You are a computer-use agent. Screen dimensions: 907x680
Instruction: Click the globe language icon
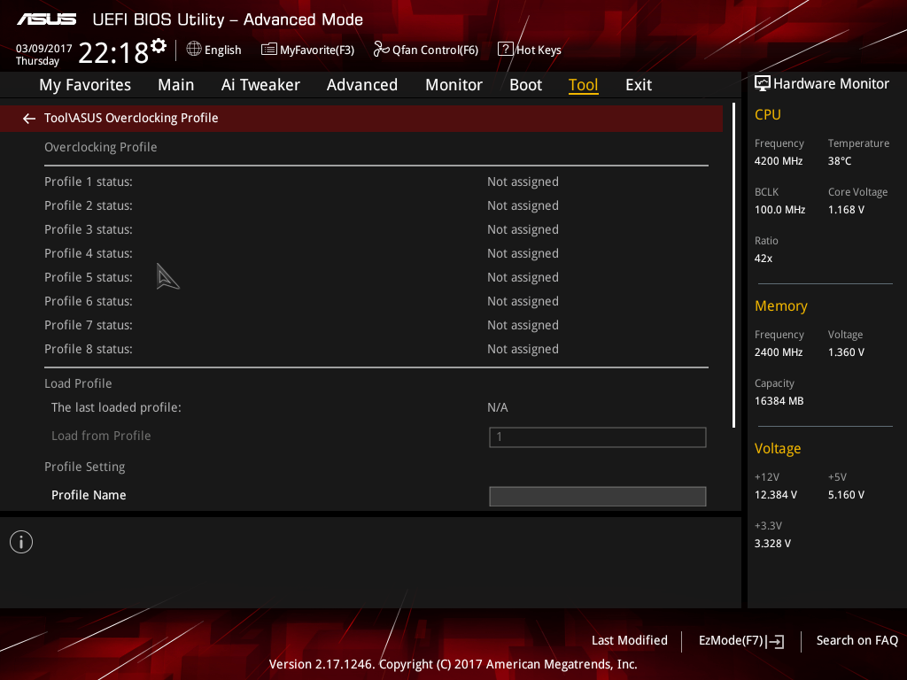[194, 50]
